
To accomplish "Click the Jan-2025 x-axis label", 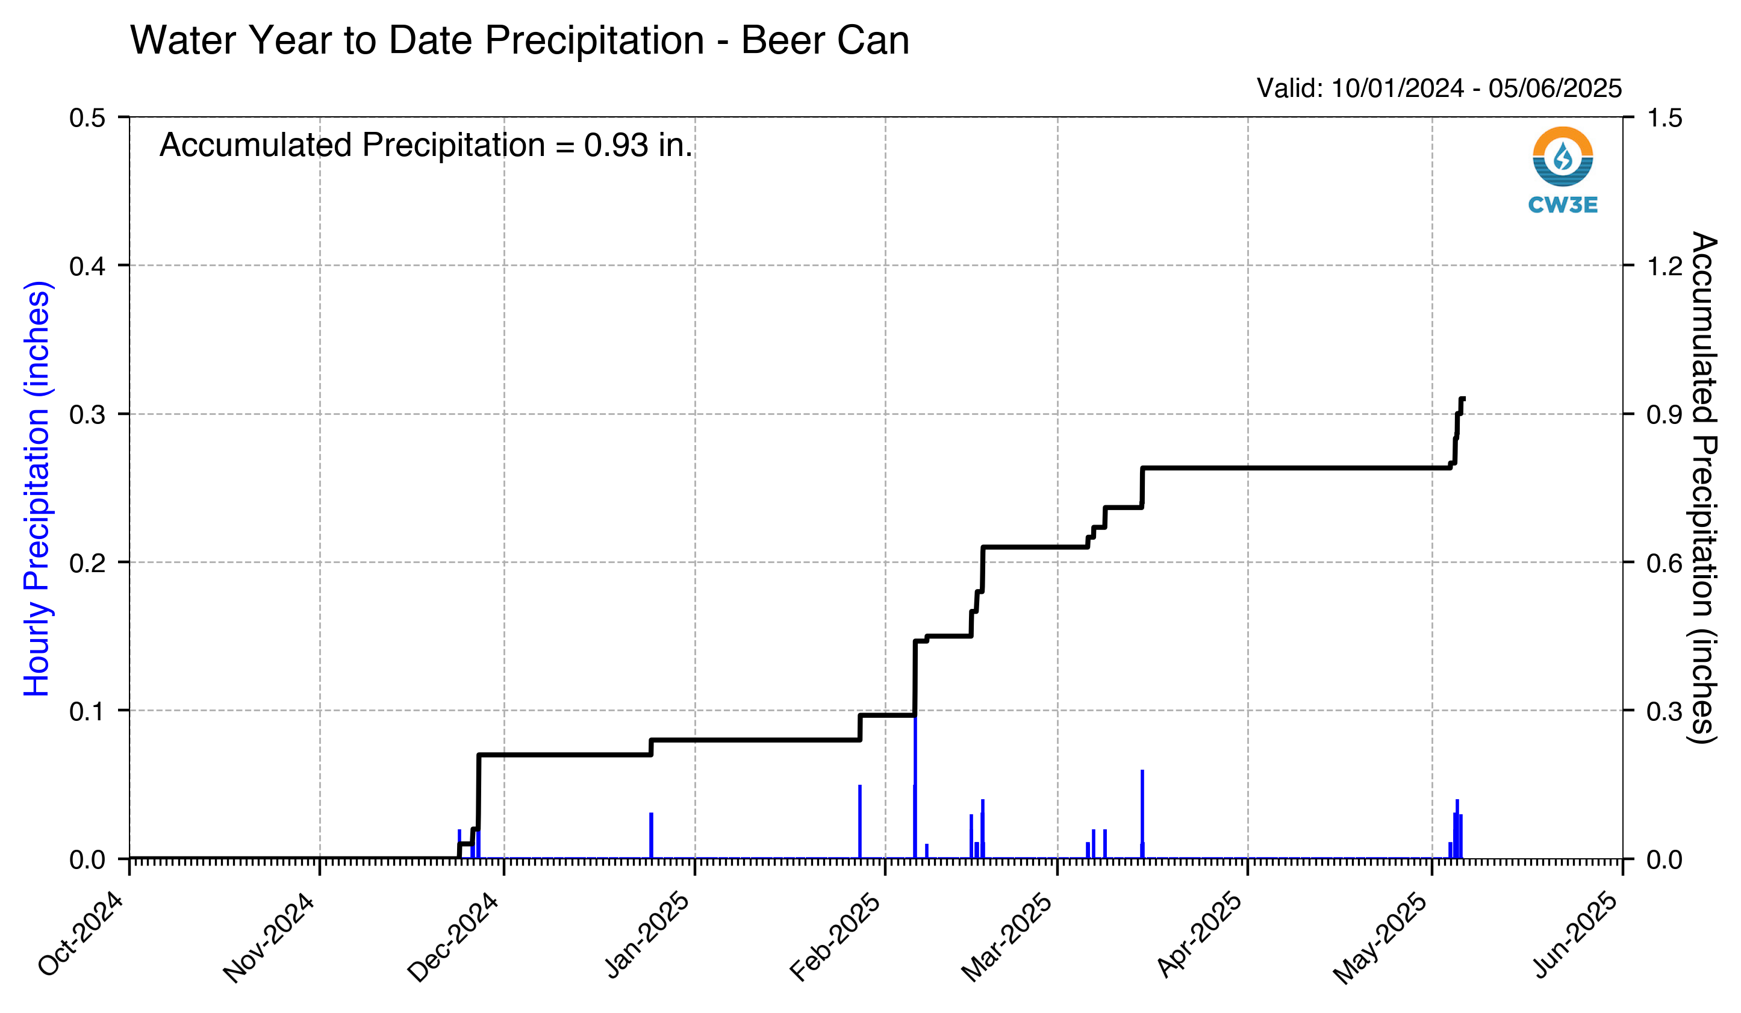I will click(647, 935).
